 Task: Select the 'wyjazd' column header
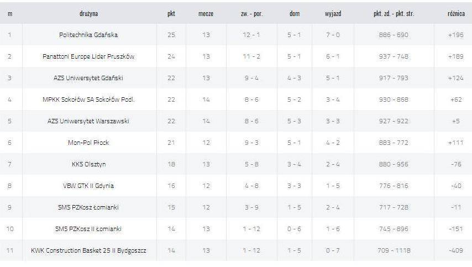click(333, 14)
